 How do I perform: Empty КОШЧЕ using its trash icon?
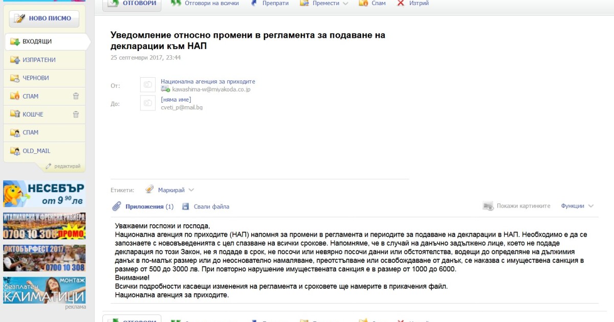tap(76, 114)
